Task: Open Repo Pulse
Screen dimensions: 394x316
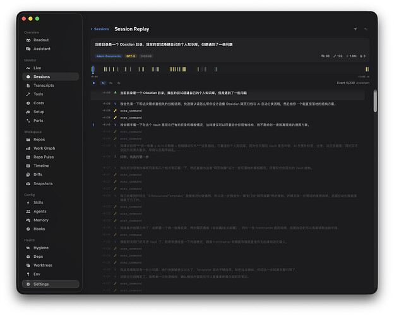Action: pos(51,157)
